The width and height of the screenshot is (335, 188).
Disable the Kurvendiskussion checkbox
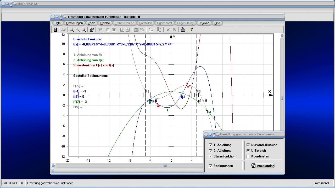(248, 145)
